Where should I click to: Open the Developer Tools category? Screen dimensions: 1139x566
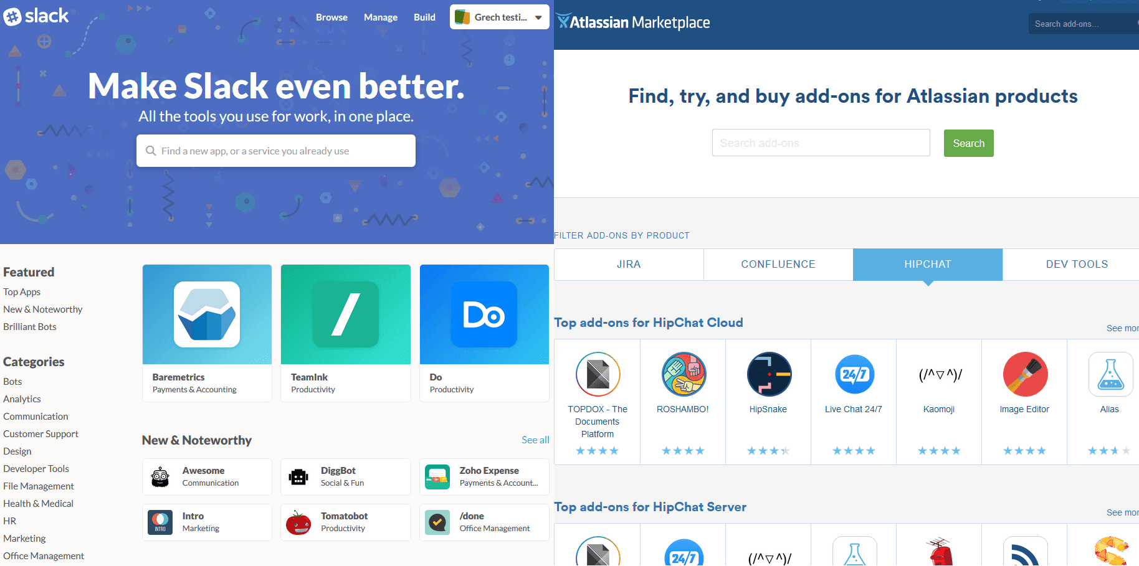pyautogui.click(x=36, y=468)
